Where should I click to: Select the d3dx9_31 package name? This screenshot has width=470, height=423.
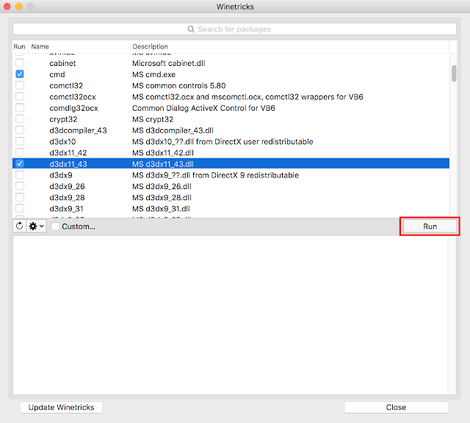[x=67, y=209]
